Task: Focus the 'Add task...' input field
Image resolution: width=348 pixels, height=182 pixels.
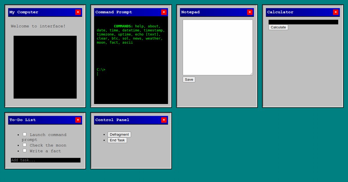Action: 46,160
